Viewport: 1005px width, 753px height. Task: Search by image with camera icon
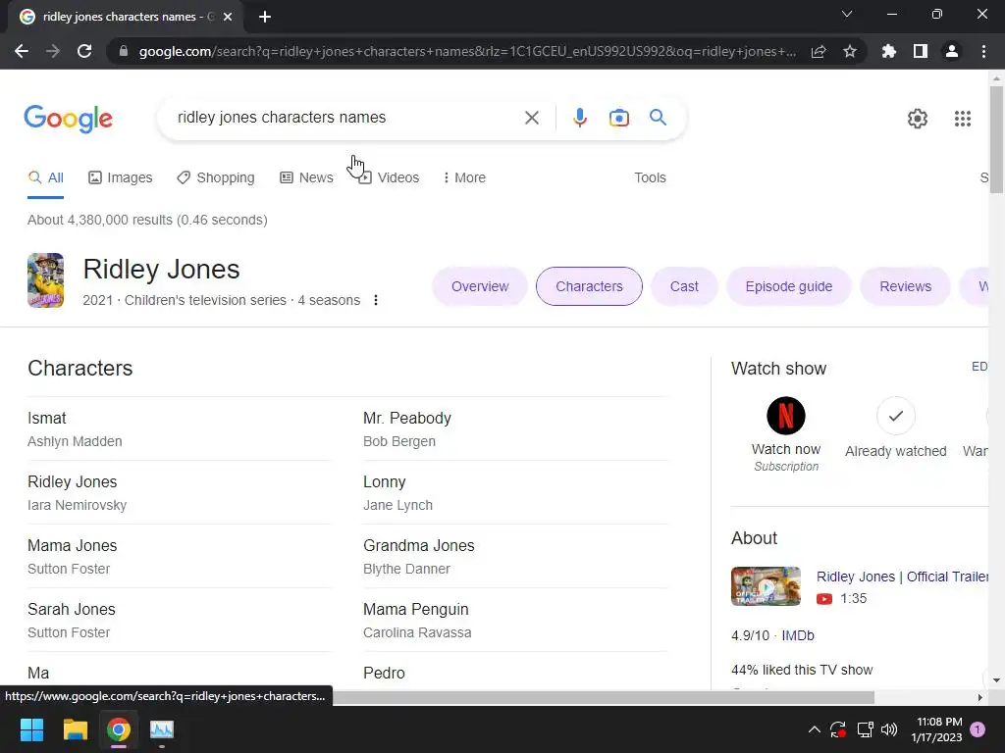(619, 118)
